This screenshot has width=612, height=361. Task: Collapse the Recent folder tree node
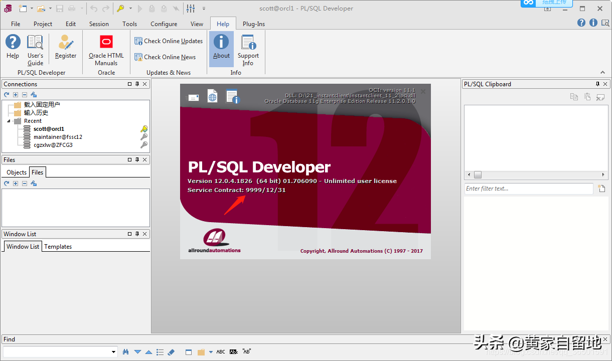click(9, 121)
